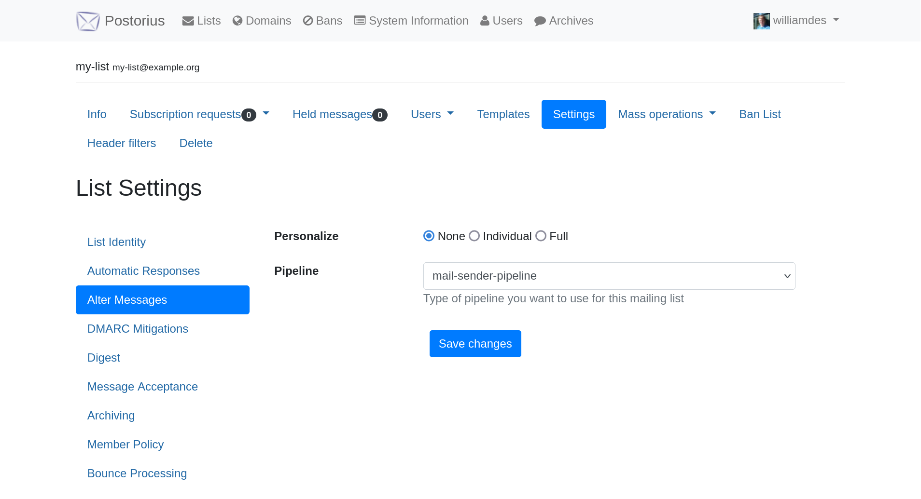Open the Info tab
This screenshot has width=921, height=499.
(97, 114)
